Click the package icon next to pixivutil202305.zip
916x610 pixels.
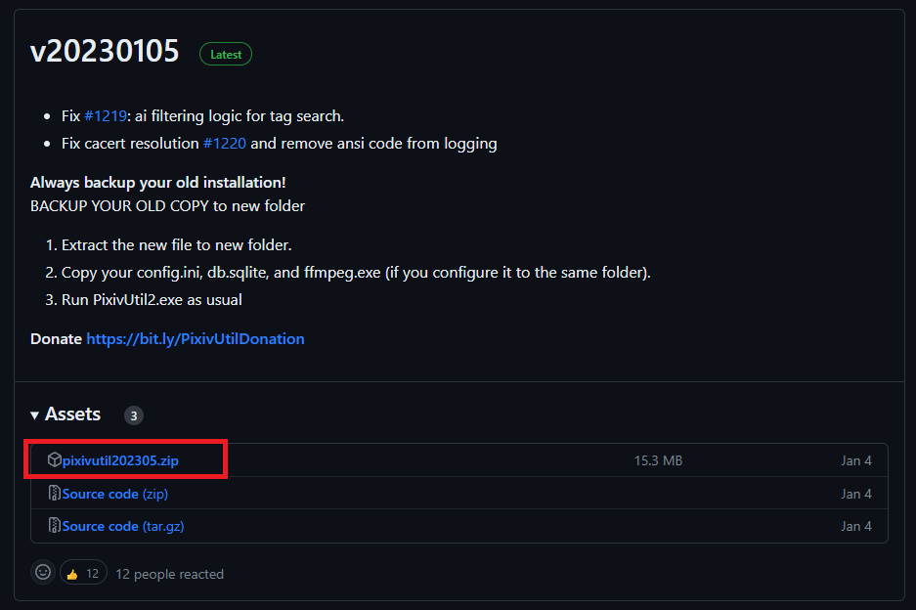tap(54, 459)
